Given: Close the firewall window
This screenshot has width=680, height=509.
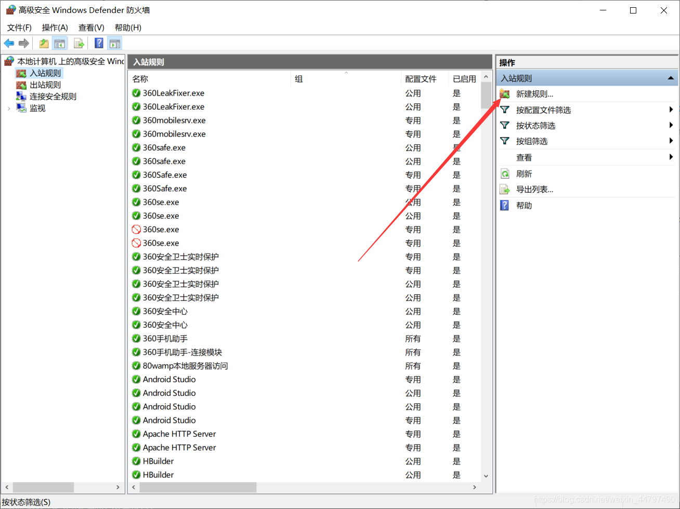Looking at the screenshot, I should click(x=664, y=10).
